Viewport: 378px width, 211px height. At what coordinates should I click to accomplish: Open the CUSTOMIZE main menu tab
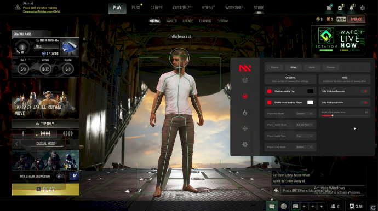click(182, 8)
